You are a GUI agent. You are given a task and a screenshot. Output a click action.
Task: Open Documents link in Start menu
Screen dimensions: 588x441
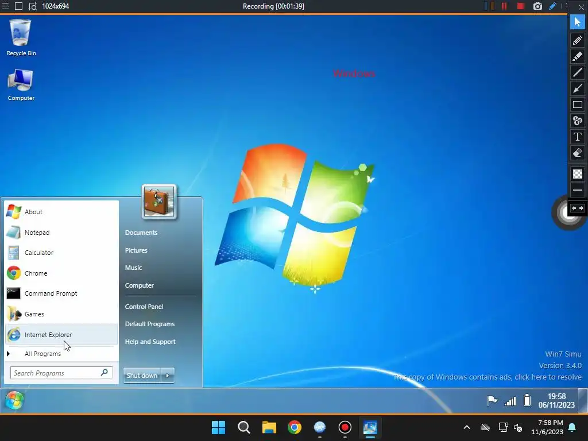pyautogui.click(x=141, y=233)
